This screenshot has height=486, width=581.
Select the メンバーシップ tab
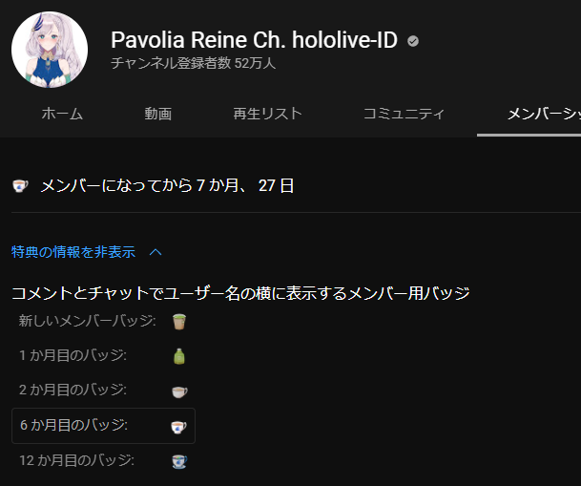[544, 114]
